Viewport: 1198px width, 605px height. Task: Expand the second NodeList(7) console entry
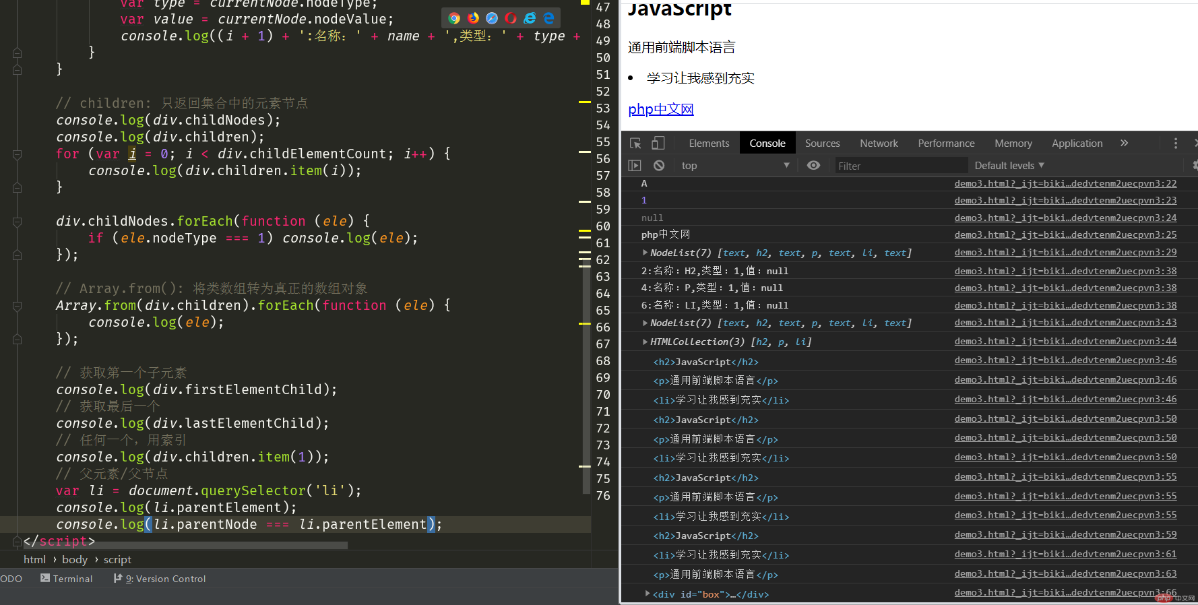coord(645,323)
